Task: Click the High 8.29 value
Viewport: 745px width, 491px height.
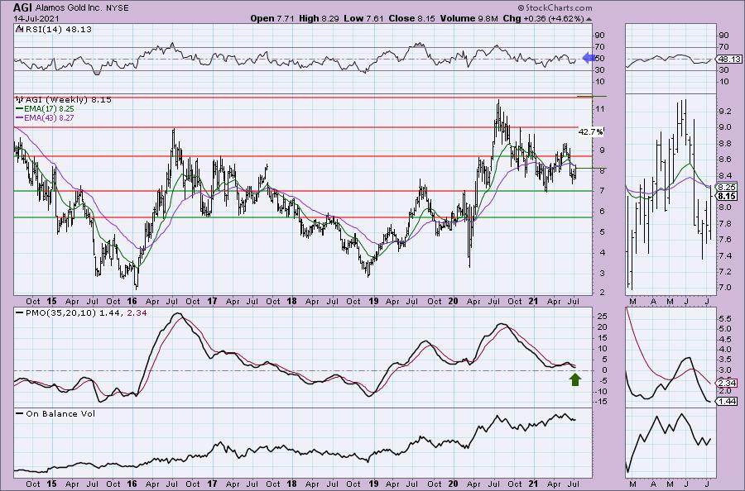Action: (x=320, y=18)
